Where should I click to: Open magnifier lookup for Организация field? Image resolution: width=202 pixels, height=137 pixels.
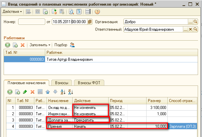[x=195, y=22]
